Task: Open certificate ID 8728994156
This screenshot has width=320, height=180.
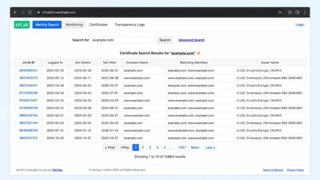Action: pos(29,108)
